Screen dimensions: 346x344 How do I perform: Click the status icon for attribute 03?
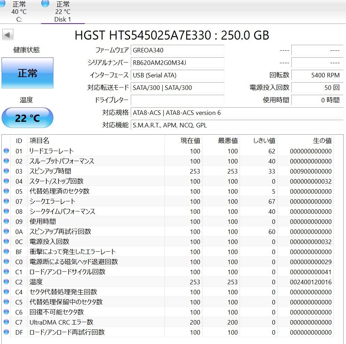pos(6,171)
